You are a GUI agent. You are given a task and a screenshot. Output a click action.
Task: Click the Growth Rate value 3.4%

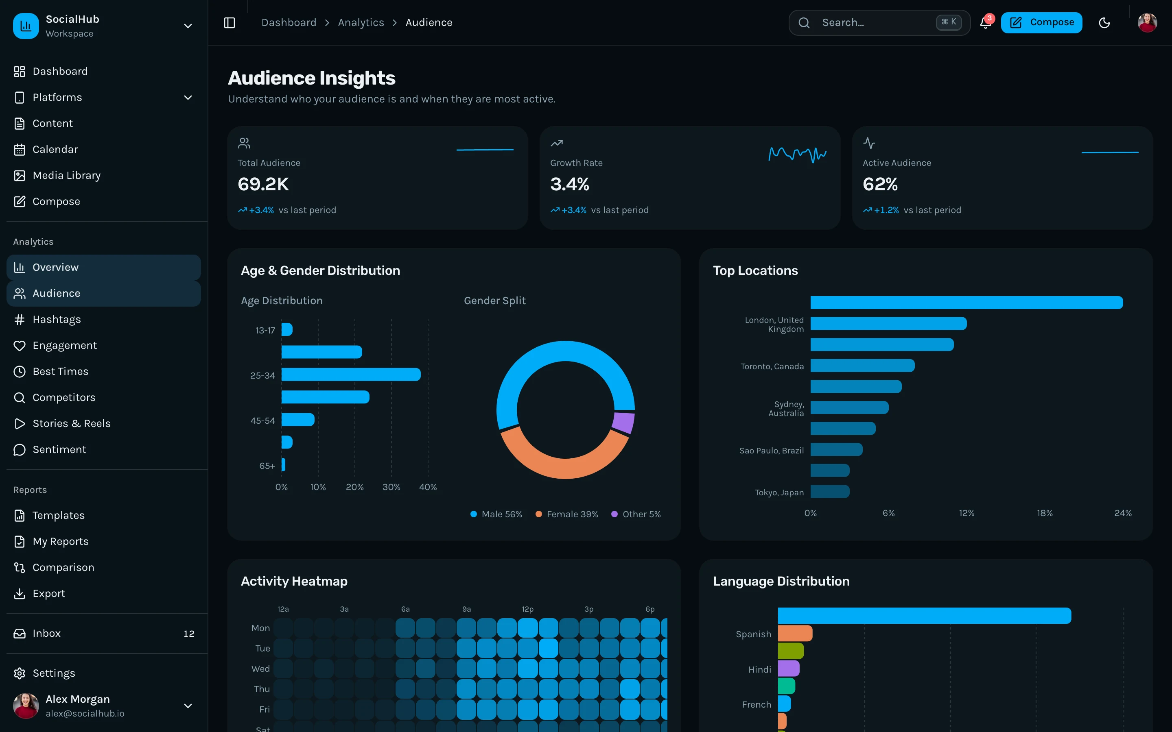tap(570, 185)
